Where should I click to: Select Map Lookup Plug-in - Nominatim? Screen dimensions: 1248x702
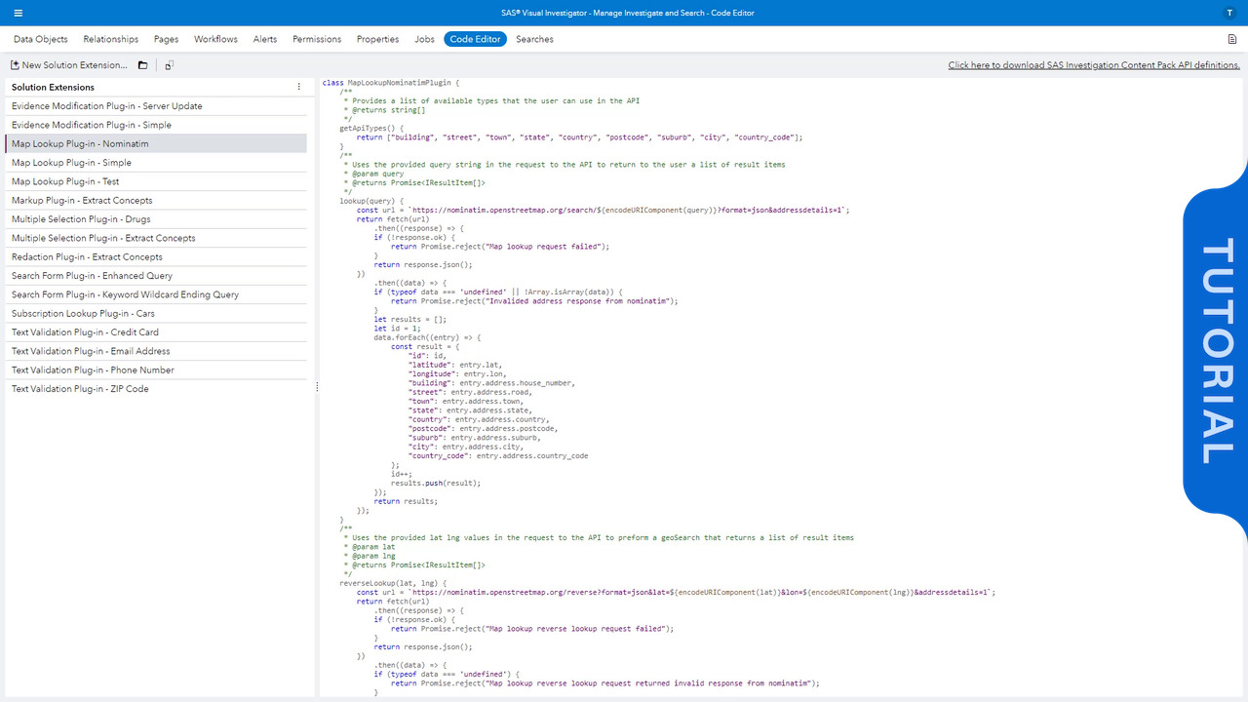(x=156, y=143)
